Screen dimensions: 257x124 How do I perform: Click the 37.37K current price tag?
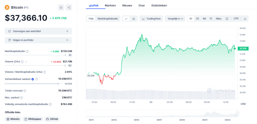[243, 48]
